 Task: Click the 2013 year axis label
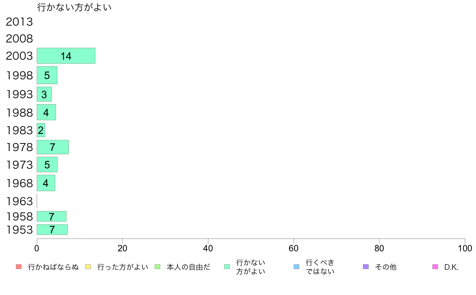(19, 22)
